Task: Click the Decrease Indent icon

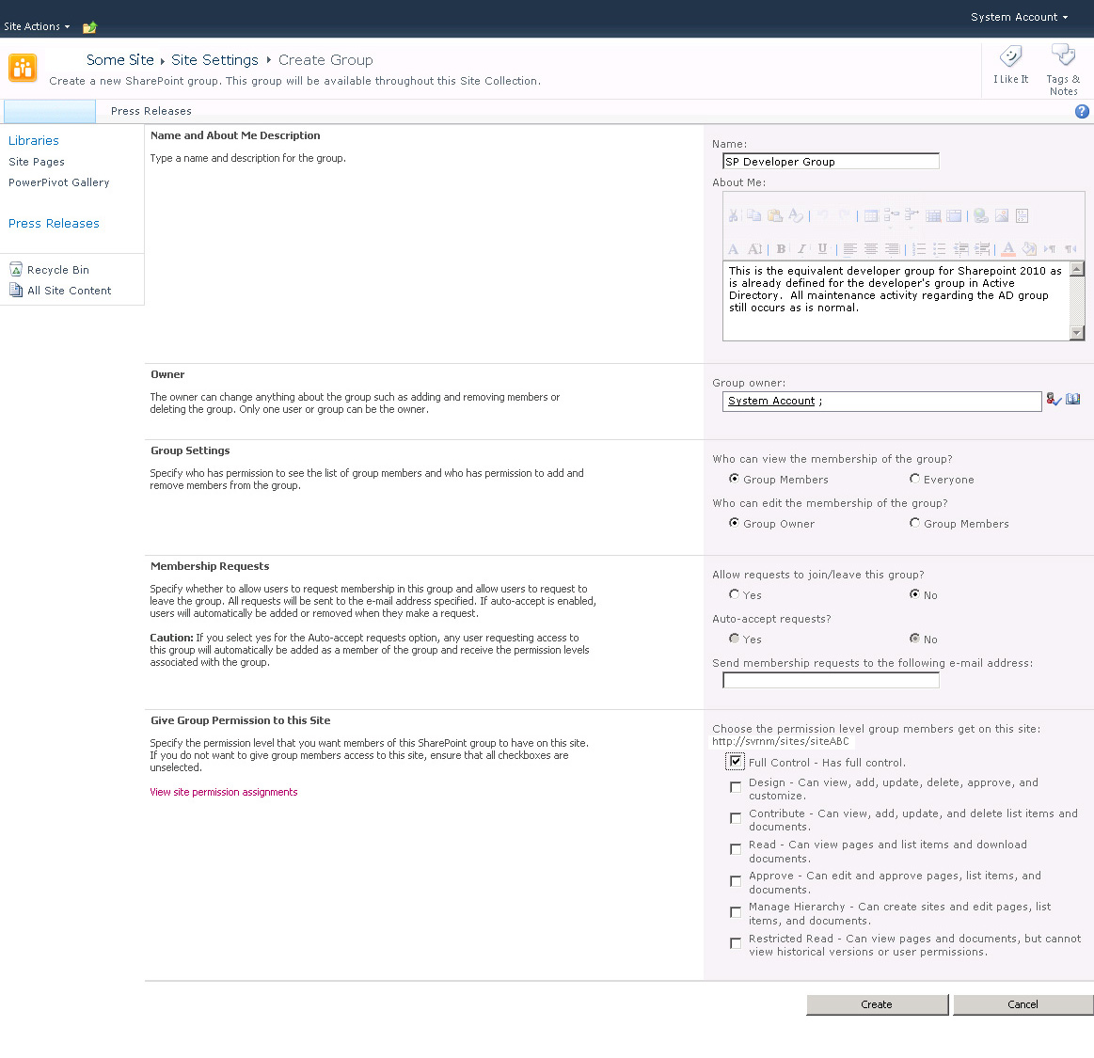Action: pyautogui.click(x=961, y=248)
